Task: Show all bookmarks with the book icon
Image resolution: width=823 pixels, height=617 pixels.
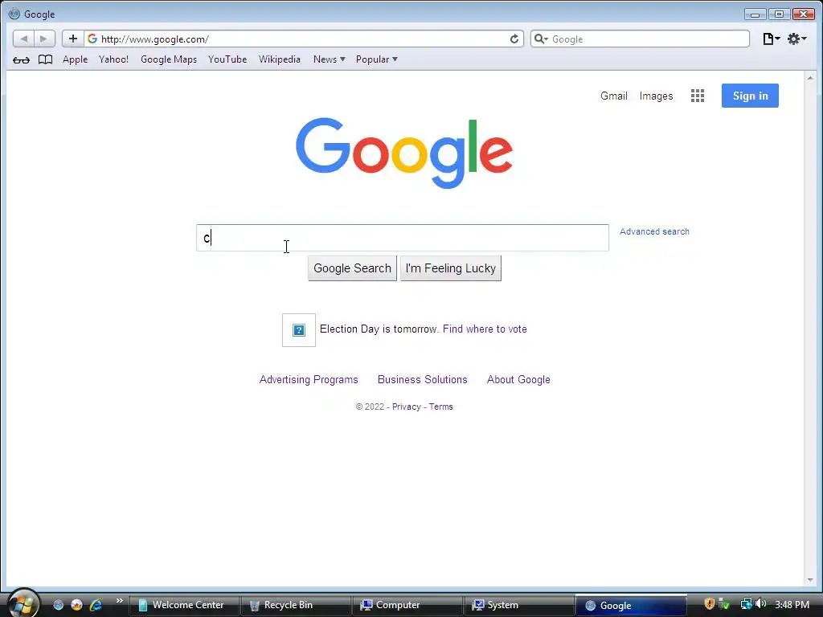Action: (46, 59)
